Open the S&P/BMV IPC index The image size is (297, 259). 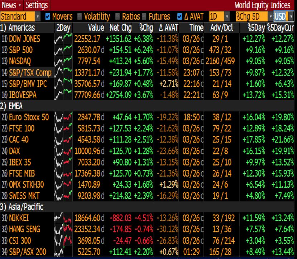(28, 84)
